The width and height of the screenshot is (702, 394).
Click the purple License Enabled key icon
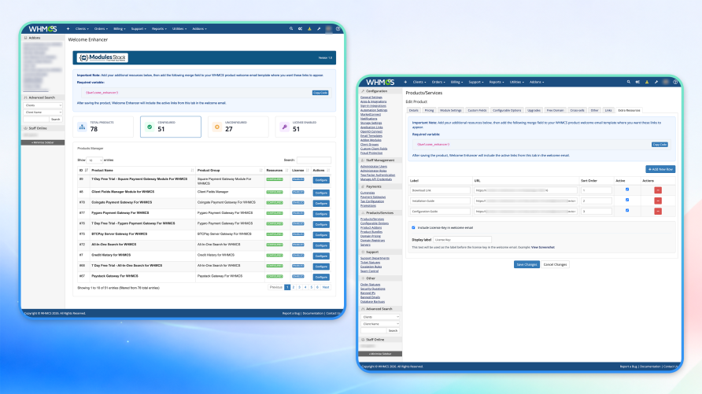284,127
